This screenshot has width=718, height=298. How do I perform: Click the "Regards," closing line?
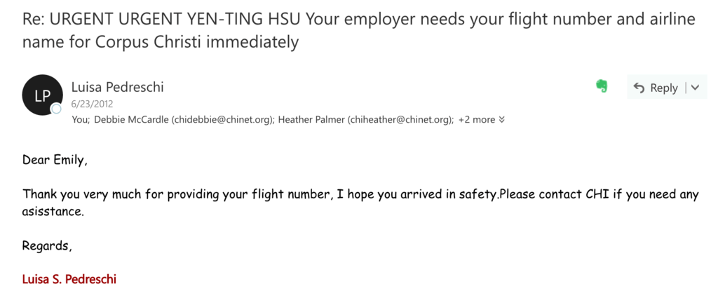tap(47, 246)
